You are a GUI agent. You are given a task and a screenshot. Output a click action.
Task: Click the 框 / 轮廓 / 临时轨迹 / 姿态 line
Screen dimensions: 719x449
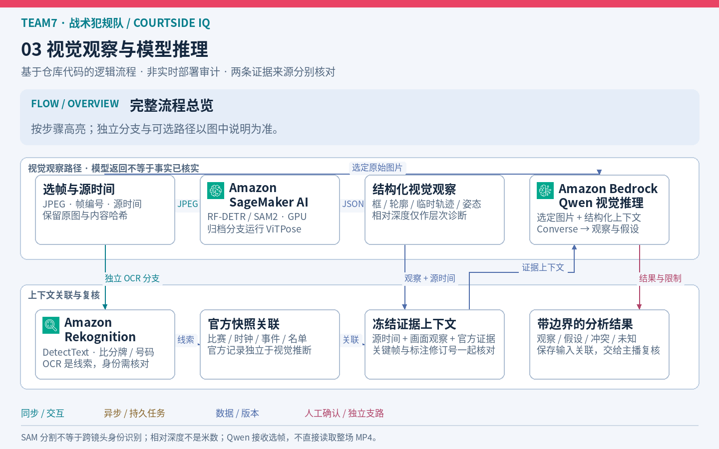[x=426, y=204]
